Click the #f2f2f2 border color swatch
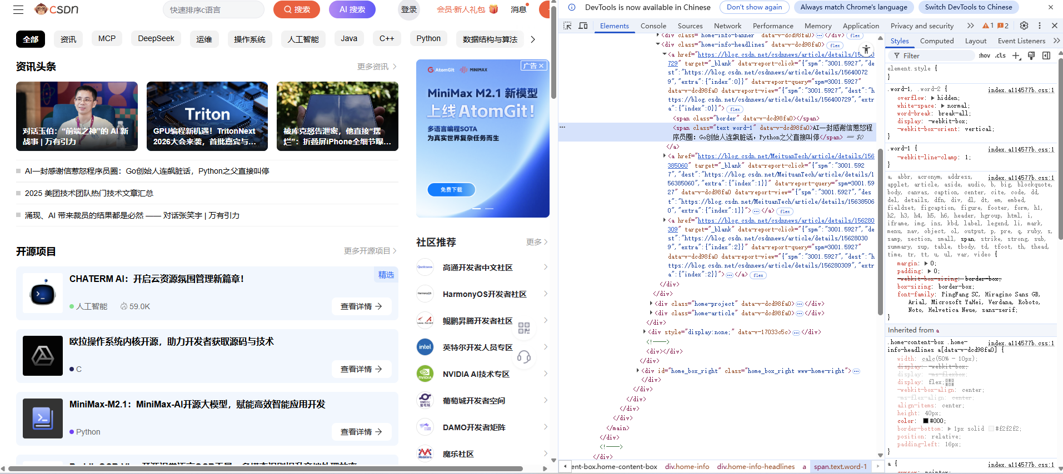 991,428
